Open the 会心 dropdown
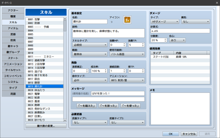Viewport: 220px width, 138px height. 177,40
